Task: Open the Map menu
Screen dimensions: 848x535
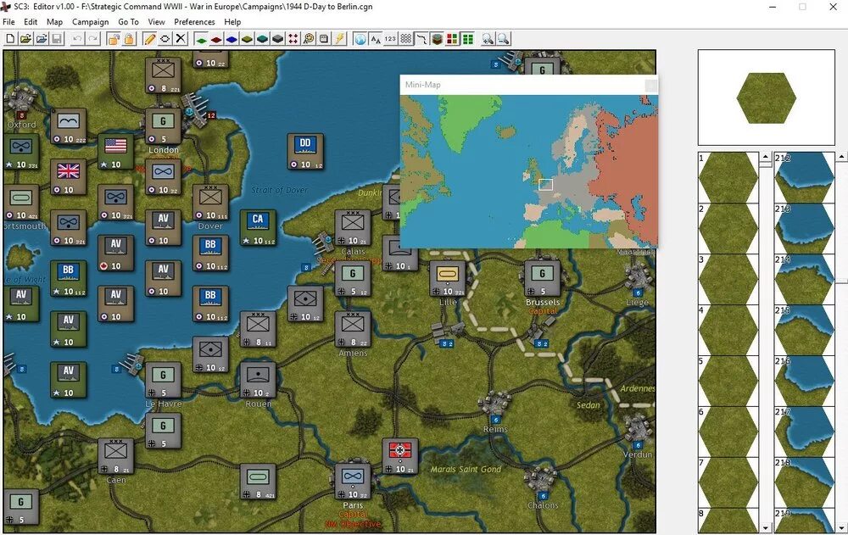Action: coord(54,21)
